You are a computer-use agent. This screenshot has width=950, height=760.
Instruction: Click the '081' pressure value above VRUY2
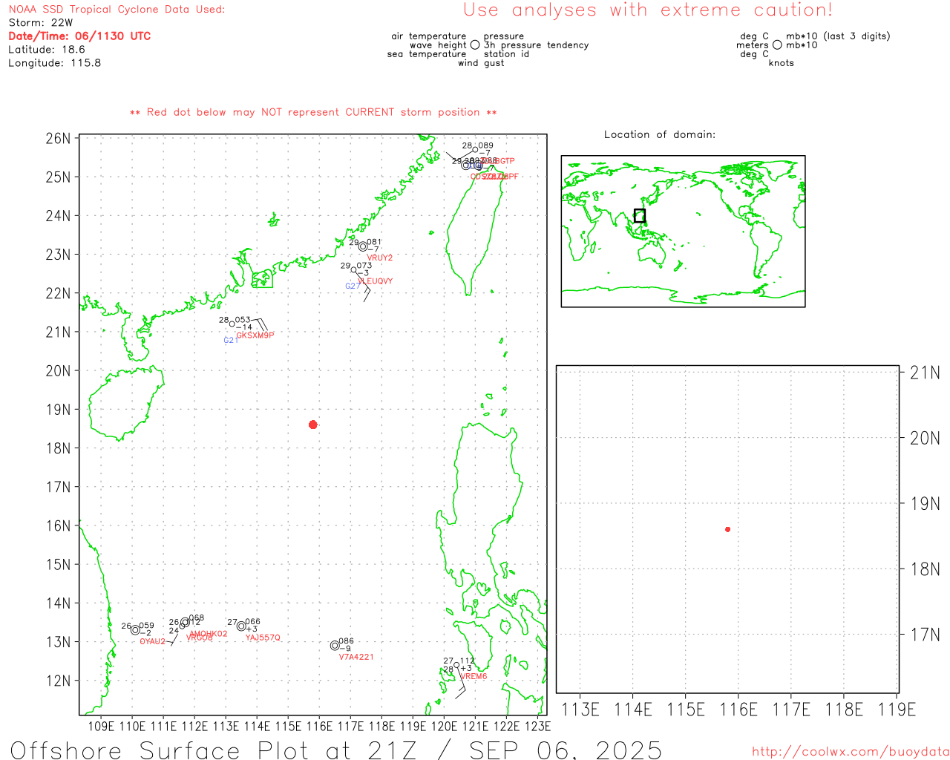(374, 243)
